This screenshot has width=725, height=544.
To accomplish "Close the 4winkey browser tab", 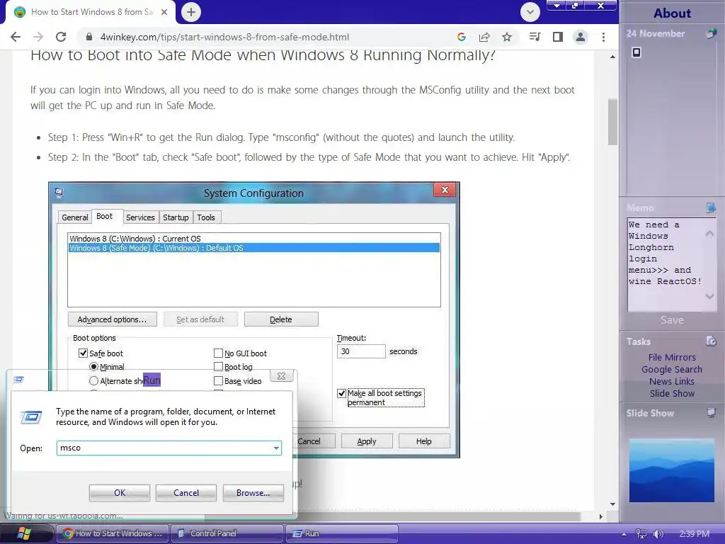I will click(x=164, y=12).
